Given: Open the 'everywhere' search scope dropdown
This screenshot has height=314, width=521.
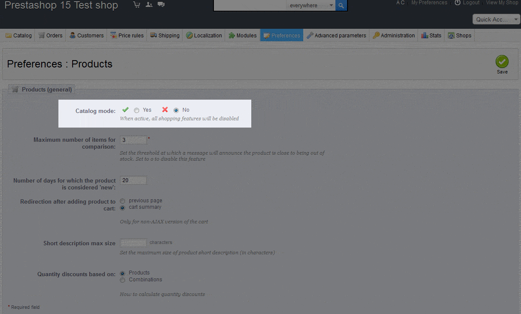Looking at the screenshot, I should click(311, 6).
